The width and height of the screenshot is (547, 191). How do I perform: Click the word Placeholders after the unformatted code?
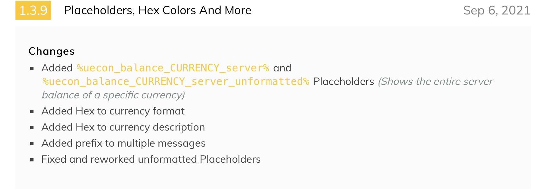pyautogui.click(x=344, y=81)
